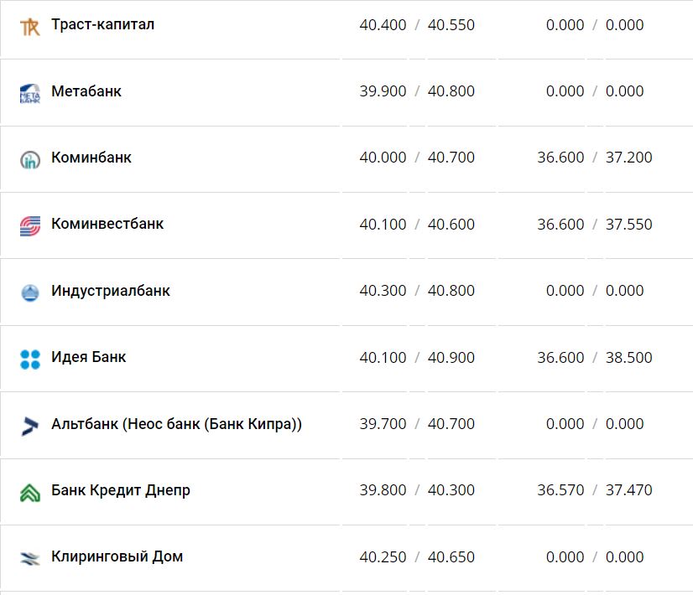Open the Идея Банк name link
693x595 pixels.
point(89,357)
